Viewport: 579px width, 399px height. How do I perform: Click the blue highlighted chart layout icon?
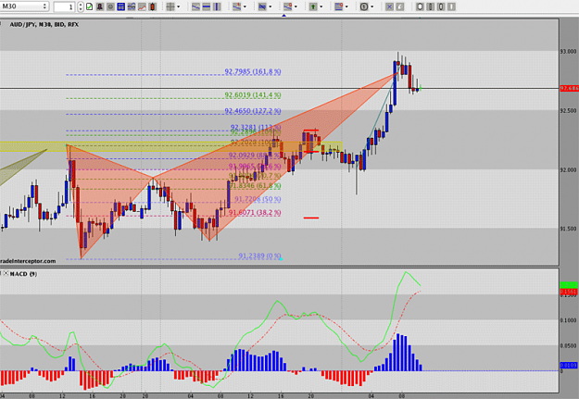[120, 6]
